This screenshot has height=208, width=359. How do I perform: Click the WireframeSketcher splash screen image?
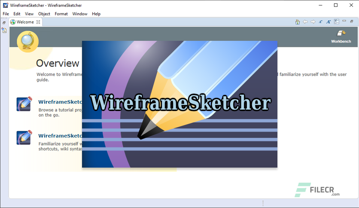pos(180,104)
